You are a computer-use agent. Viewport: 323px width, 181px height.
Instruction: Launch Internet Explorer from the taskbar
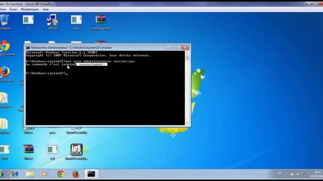pos(15,174)
